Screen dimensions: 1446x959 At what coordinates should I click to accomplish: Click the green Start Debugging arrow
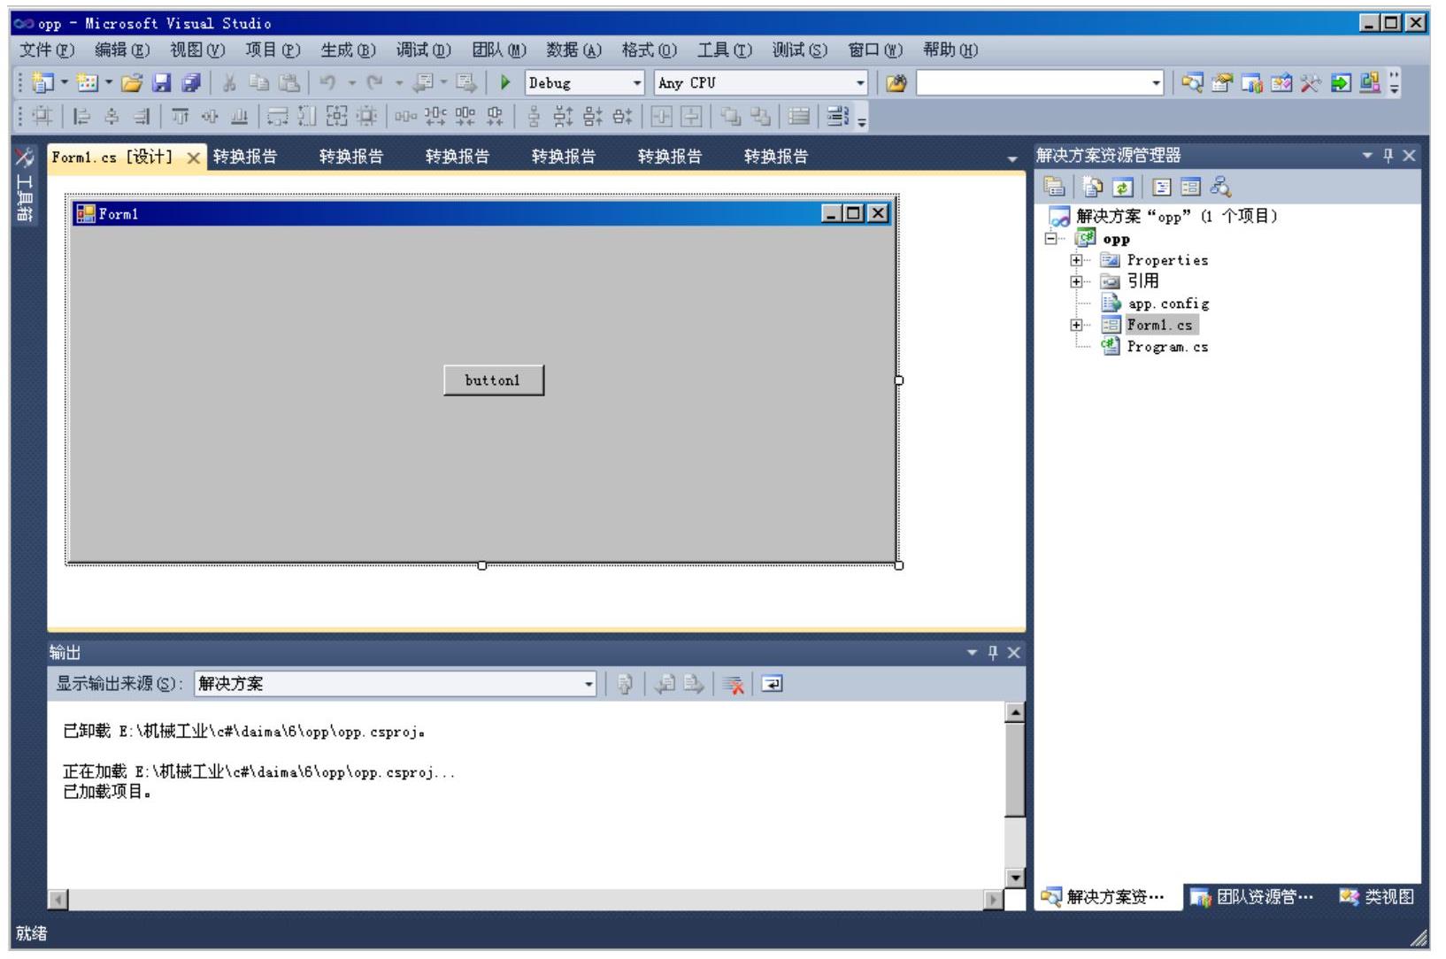pyautogui.click(x=505, y=83)
